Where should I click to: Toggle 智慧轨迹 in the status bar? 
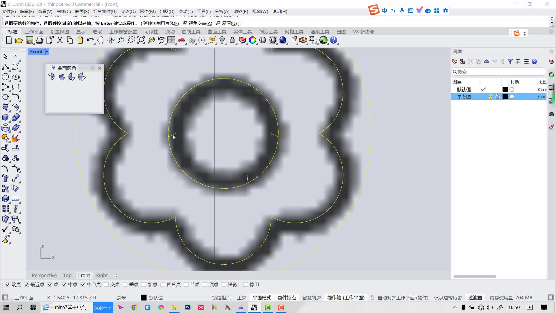point(312,298)
